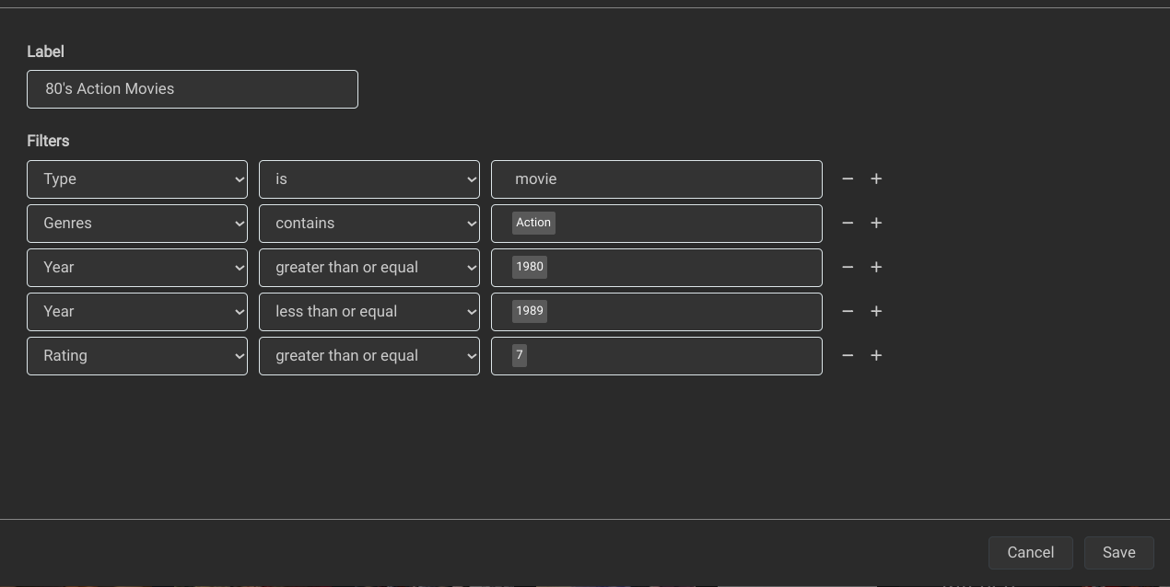Image resolution: width=1170 pixels, height=587 pixels.
Task: Edit the Label text field
Action: point(193,89)
